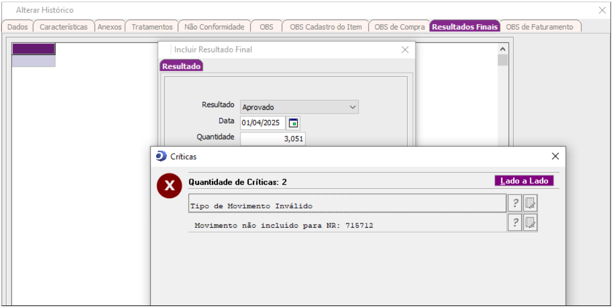This screenshot has height=307, width=613.
Task: Open the Não Conformidade tab
Action: pos(214,27)
